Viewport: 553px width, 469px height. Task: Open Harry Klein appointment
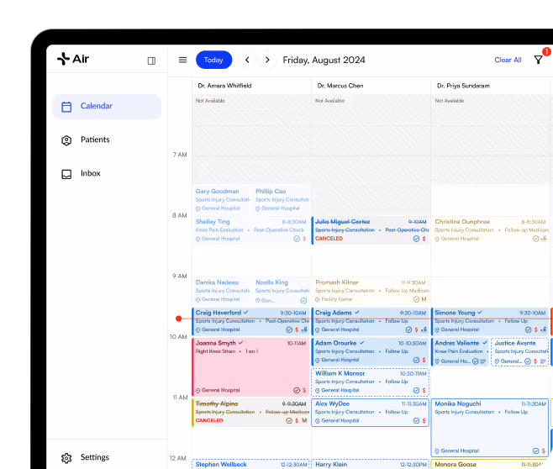click(371, 464)
